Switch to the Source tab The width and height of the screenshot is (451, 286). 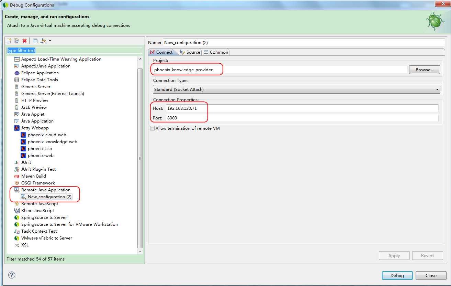190,52
